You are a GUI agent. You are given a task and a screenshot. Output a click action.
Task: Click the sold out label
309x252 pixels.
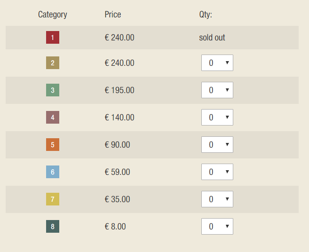pyautogui.click(x=212, y=37)
